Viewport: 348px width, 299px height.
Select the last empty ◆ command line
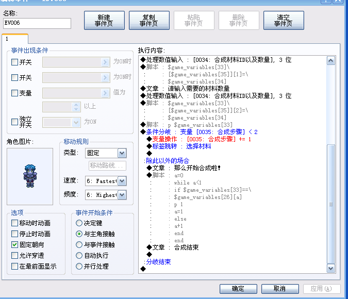(x=143, y=269)
